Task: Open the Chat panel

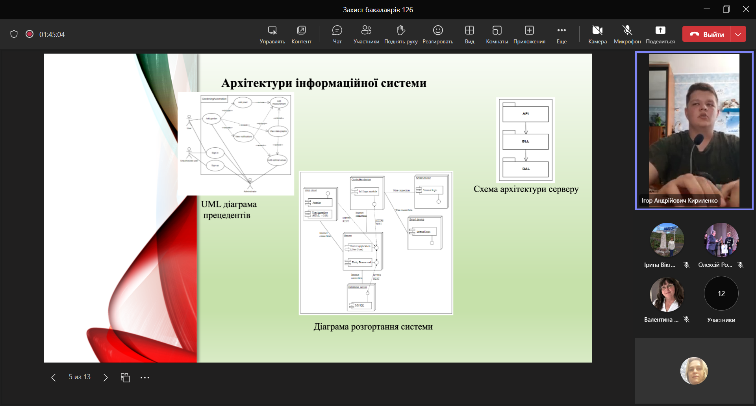Action: (337, 34)
